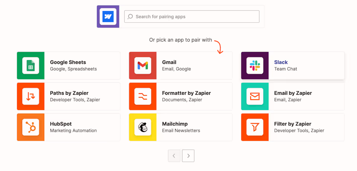
Task: Click the Google Sheets icon
Action: coord(30,65)
